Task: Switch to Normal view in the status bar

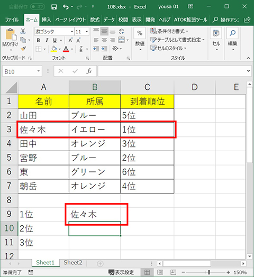Action: click(147, 272)
